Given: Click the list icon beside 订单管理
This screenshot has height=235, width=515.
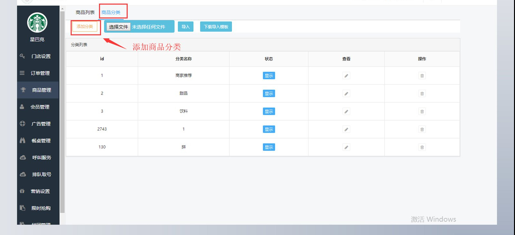Looking at the screenshot, I should (x=22, y=73).
